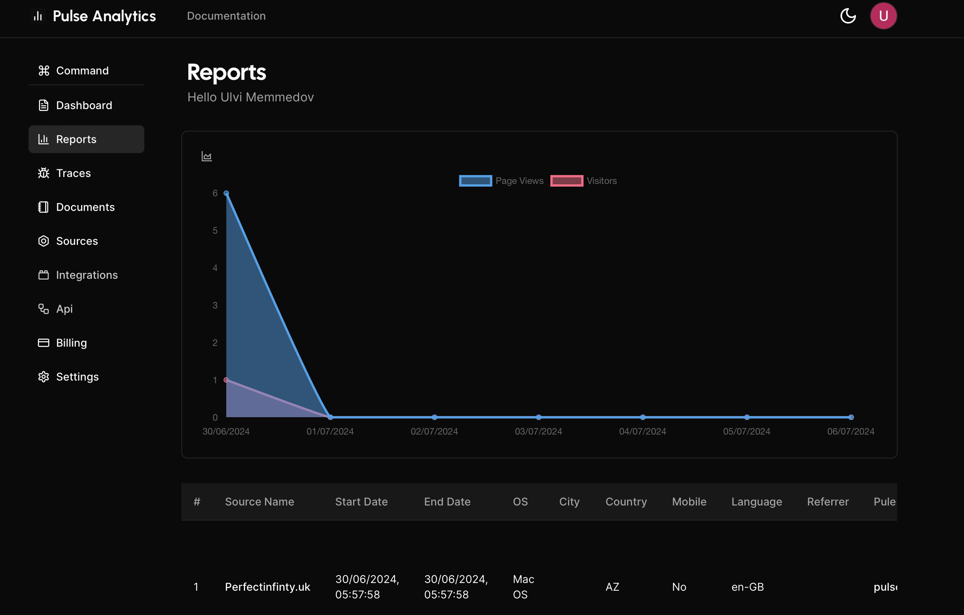Click the Command key icon in sidebar
The height and width of the screenshot is (615, 964).
pyautogui.click(x=44, y=71)
